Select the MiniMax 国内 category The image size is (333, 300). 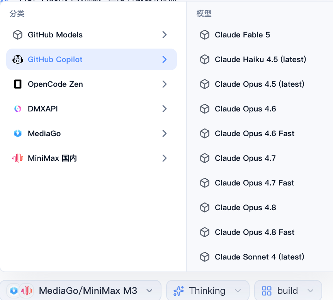92,158
